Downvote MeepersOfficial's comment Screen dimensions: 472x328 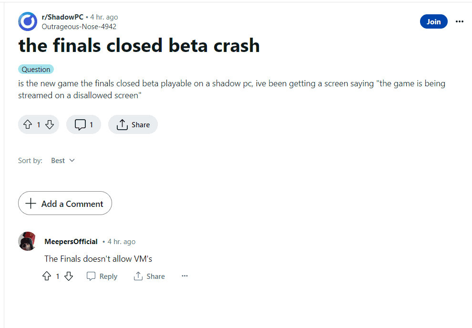pyautogui.click(x=69, y=277)
